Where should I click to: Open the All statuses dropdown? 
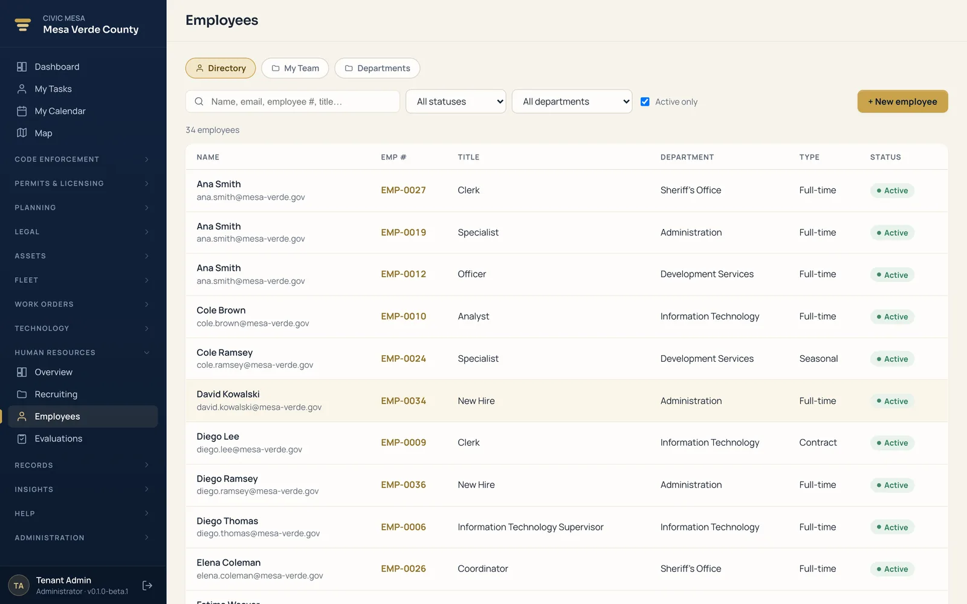coord(456,101)
